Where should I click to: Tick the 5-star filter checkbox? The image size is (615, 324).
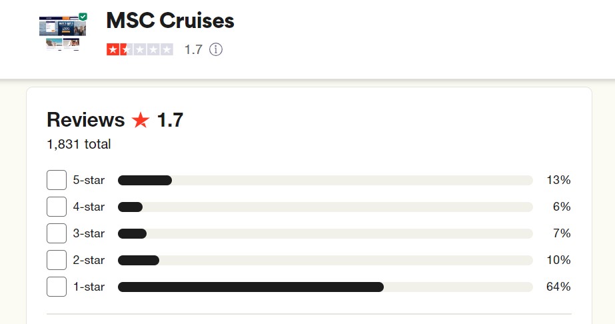[57, 180]
